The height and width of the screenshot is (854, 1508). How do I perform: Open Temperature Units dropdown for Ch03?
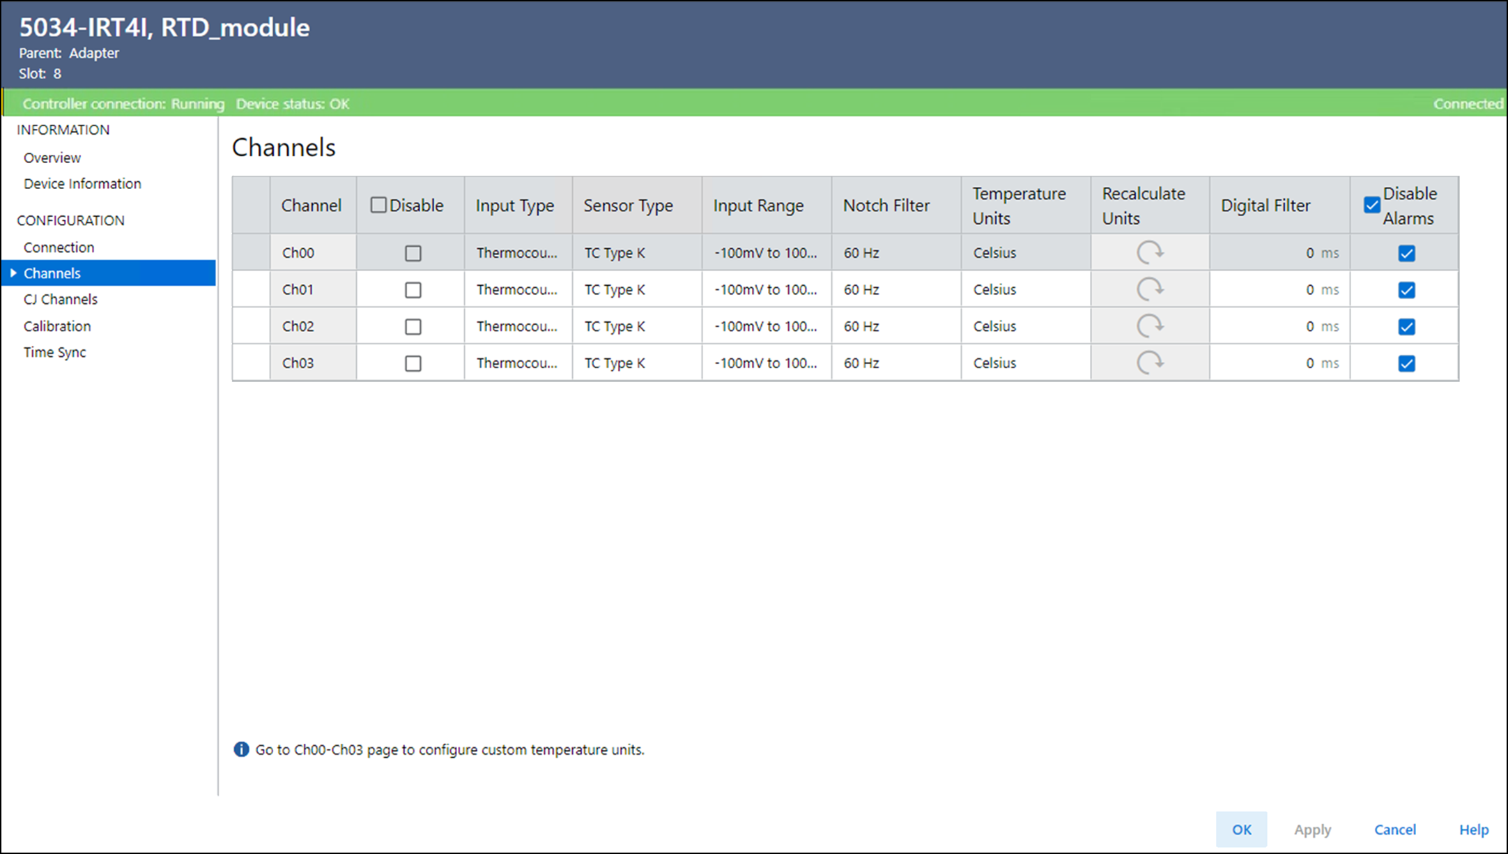coord(1024,363)
